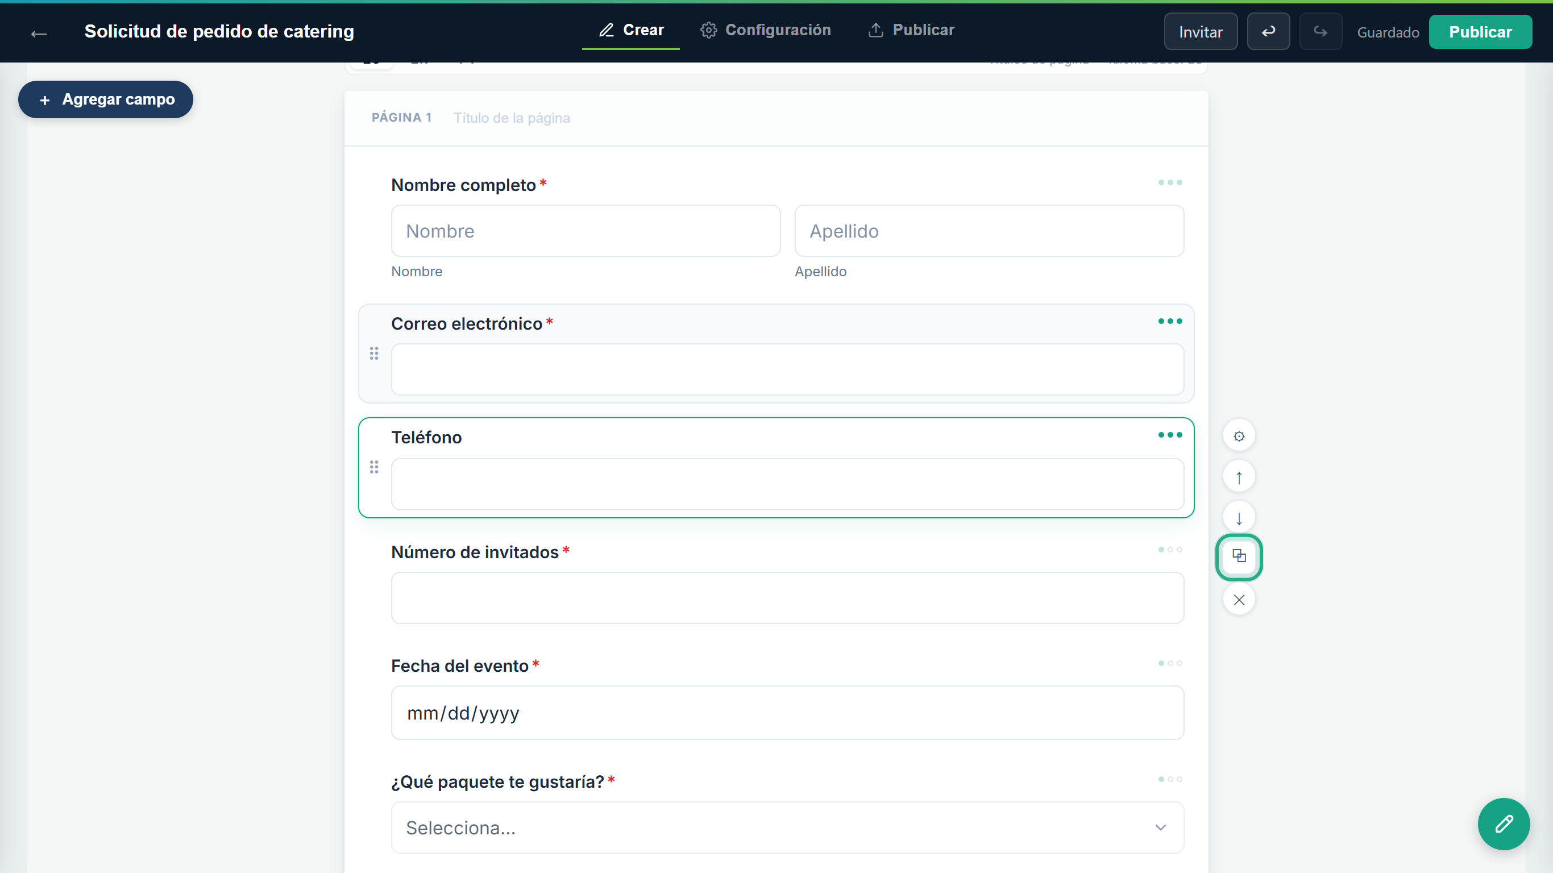This screenshot has height=873, width=1553.
Task: Undo the last change
Action: click(x=1268, y=31)
